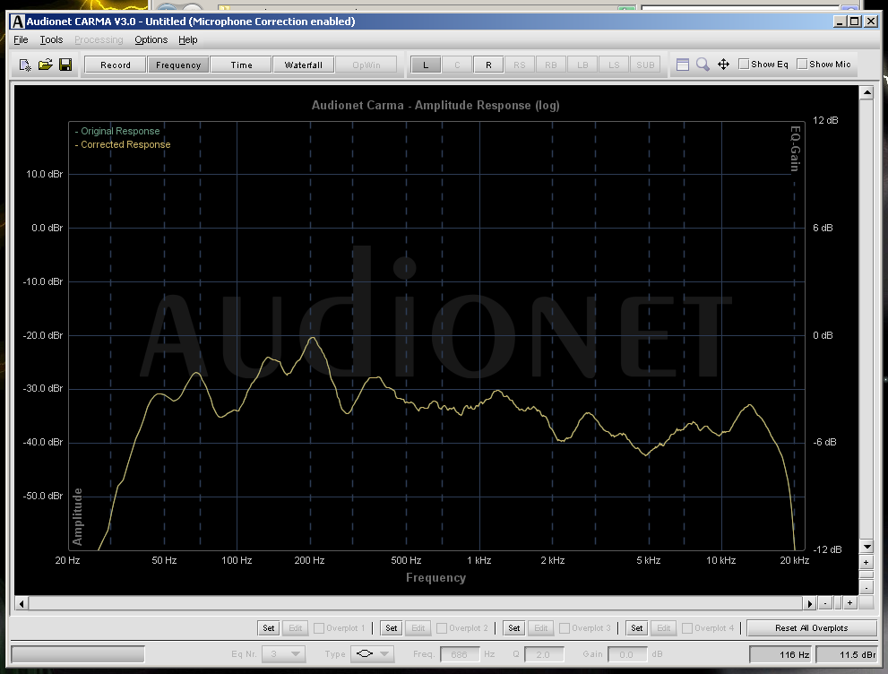888x674 pixels.
Task: Open the File menu
Action: pos(21,39)
